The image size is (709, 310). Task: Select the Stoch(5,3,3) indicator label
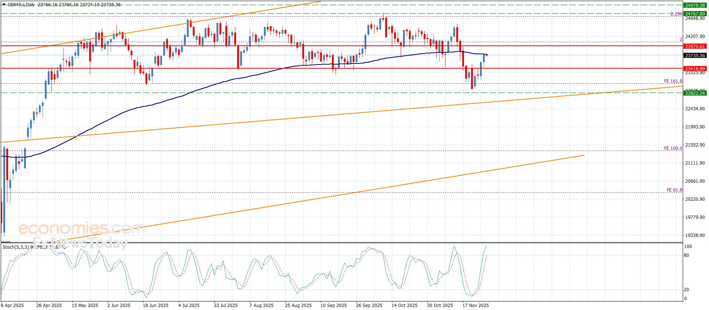[x=16, y=247]
